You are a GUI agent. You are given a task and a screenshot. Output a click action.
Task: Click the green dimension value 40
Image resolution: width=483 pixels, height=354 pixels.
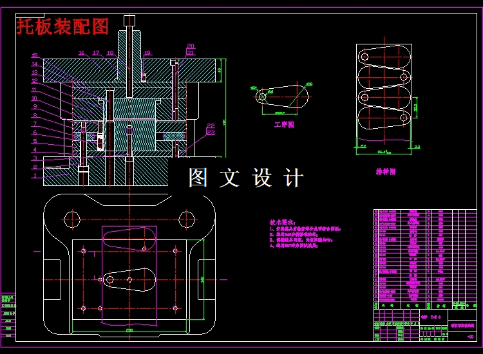[x=220, y=70]
